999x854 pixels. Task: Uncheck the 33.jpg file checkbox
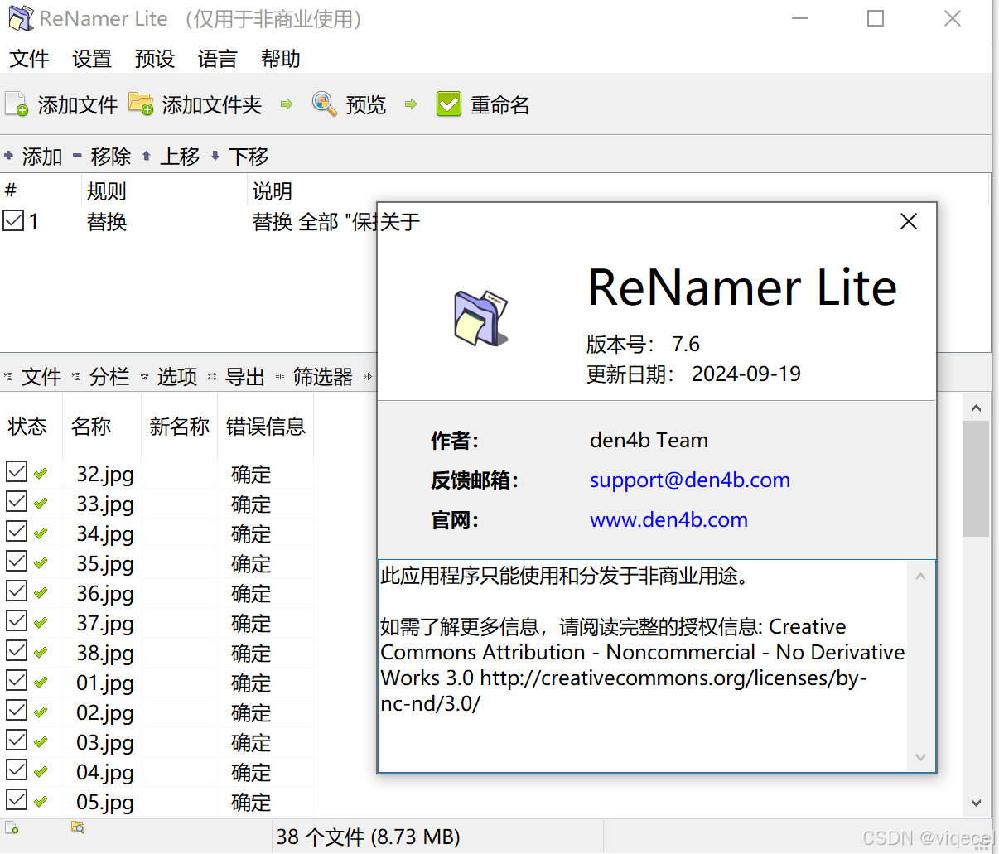(x=17, y=502)
